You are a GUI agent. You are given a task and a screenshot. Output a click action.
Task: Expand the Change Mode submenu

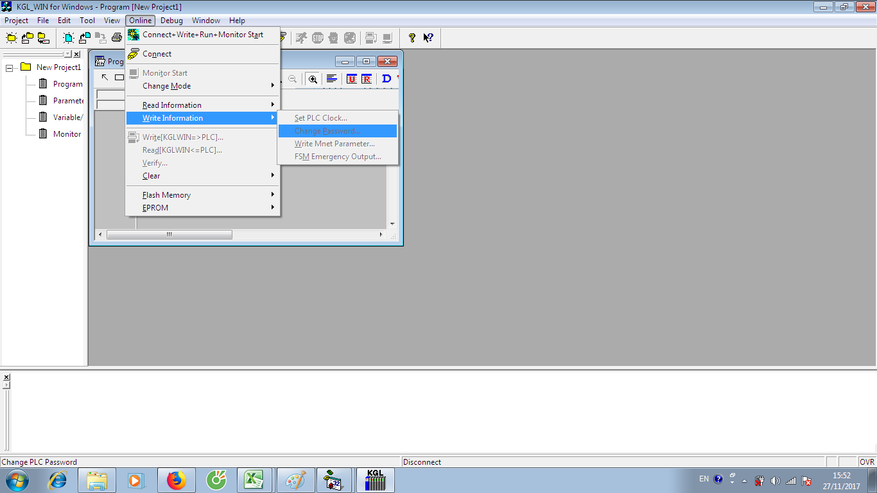(203, 86)
